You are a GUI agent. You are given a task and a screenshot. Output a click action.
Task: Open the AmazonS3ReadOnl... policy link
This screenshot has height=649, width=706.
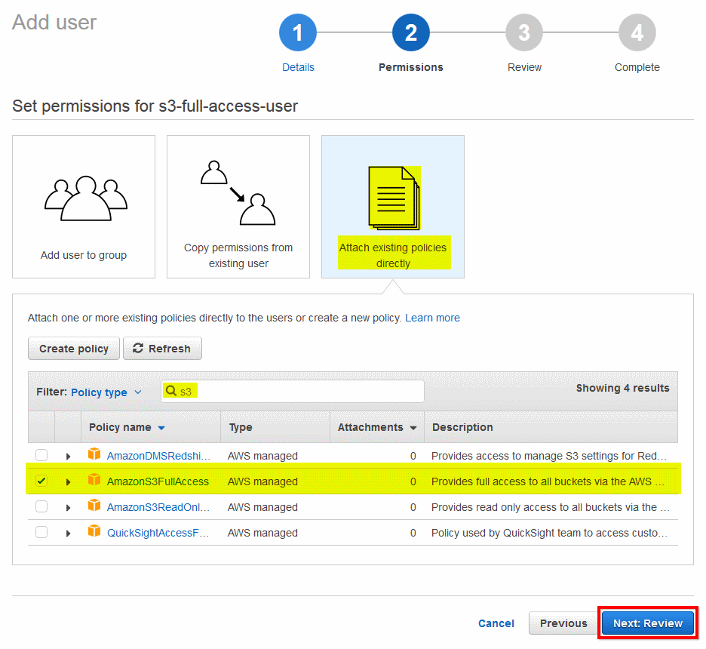pos(158,507)
